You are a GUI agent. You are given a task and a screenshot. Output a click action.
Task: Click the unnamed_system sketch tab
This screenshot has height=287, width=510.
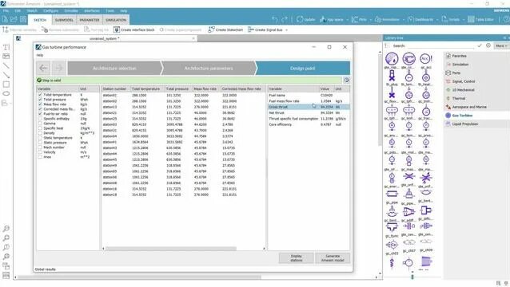click(x=104, y=38)
